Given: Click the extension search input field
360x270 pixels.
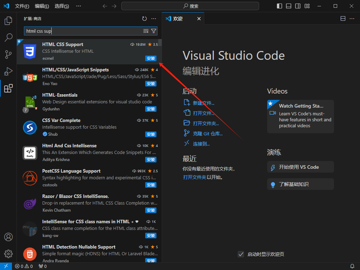Looking at the screenshot, I should coord(90,31).
